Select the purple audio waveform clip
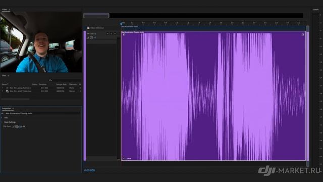 click(213, 96)
